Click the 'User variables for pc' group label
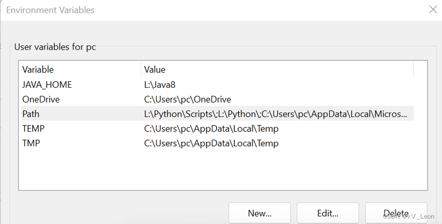This screenshot has width=442, height=224. click(x=55, y=47)
